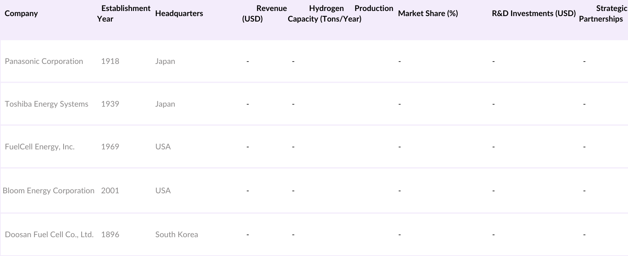Click the South Korea headquarters cell
Image resolution: width=628 pixels, height=256 pixels.
coord(177,234)
